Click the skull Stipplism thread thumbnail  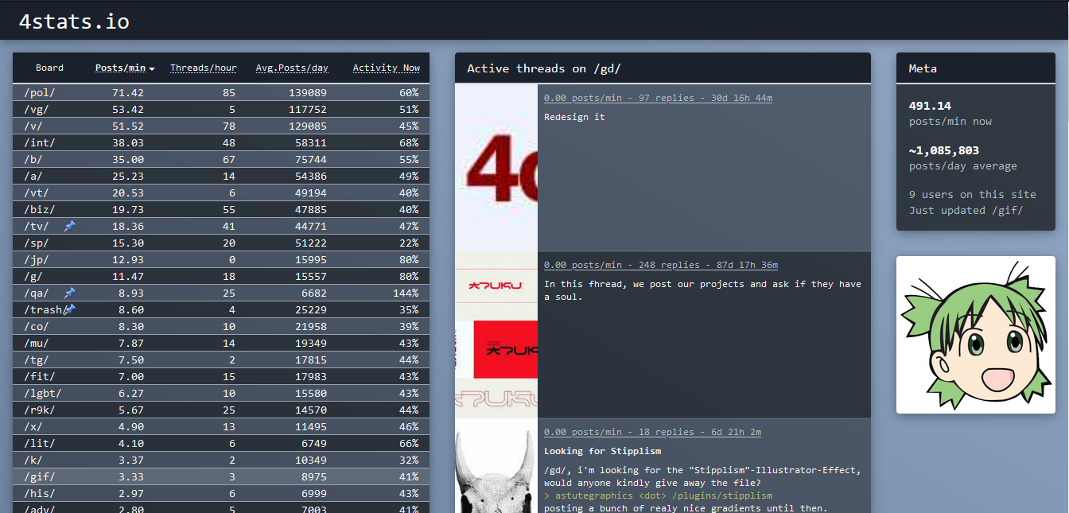(x=496, y=466)
